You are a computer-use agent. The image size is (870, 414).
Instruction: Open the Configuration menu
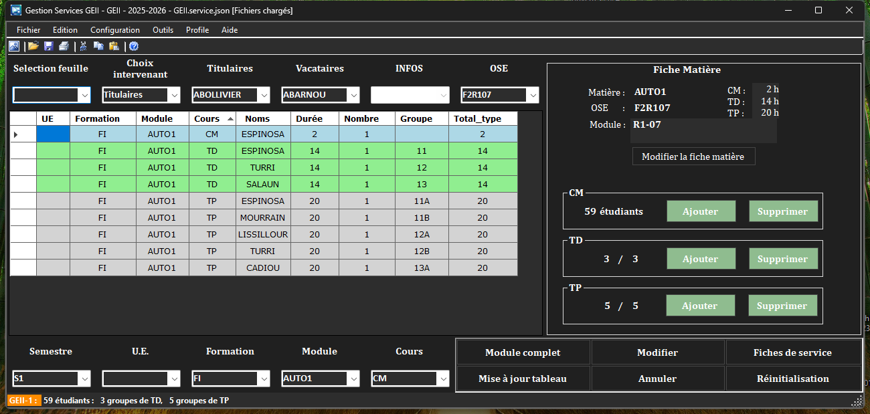(115, 30)
